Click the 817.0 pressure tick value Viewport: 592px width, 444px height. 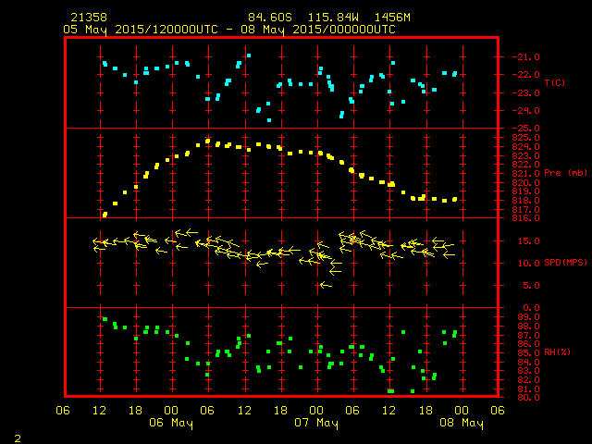pyautogui.click(x=526, y=209)
